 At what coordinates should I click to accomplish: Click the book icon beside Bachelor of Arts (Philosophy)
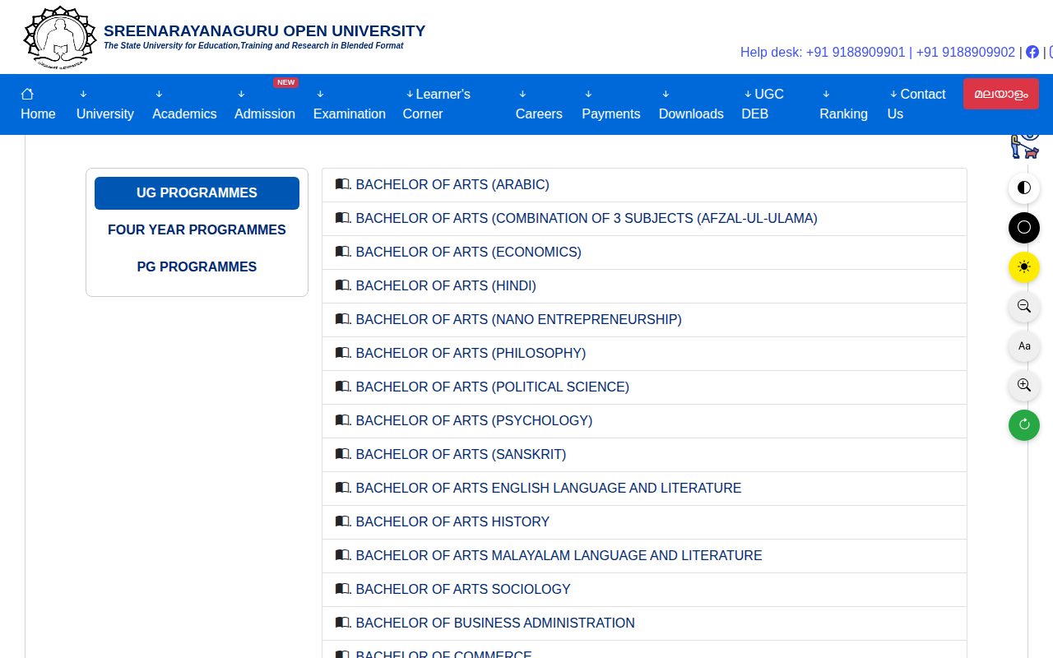pos(343,353)
